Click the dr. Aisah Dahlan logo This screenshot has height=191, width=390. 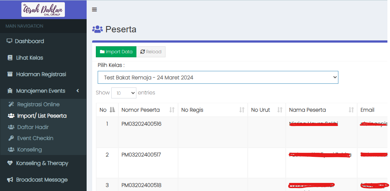(x=43, y=10)
